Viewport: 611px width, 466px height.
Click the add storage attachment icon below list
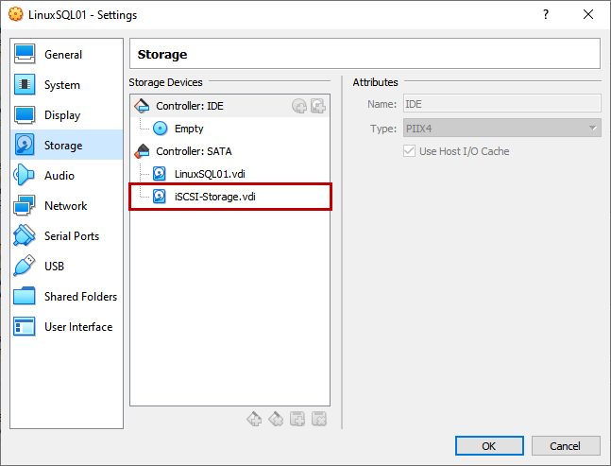coord(297,419)
